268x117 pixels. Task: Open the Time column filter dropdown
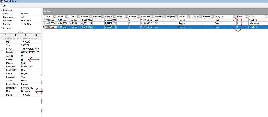click(79, 16)
